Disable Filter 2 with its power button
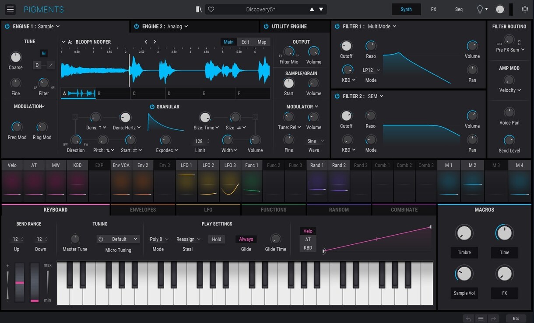534x323 pixels. click(x=337, y=96)
